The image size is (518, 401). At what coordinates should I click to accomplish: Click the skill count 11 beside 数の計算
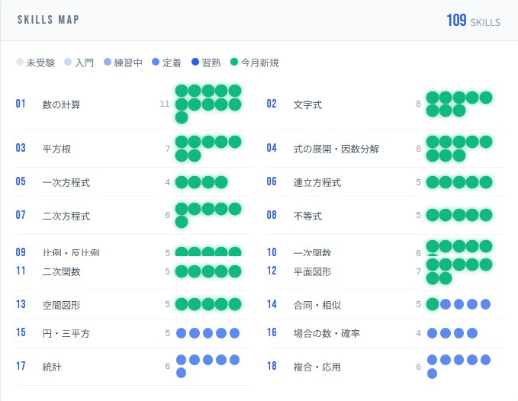[165, 104]
